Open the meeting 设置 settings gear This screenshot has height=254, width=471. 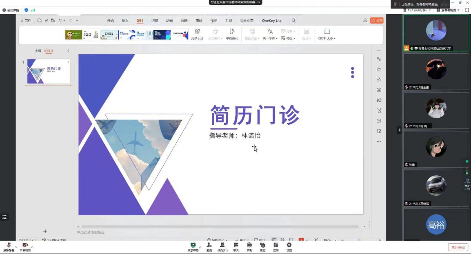(x=289, y=245)
